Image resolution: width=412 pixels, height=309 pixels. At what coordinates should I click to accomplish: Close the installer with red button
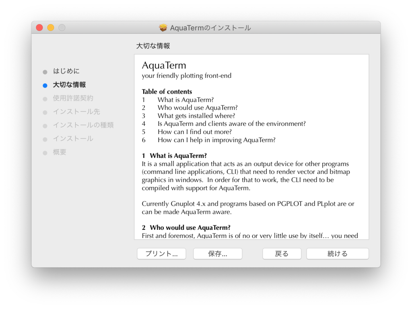click(x=39, y=28)
